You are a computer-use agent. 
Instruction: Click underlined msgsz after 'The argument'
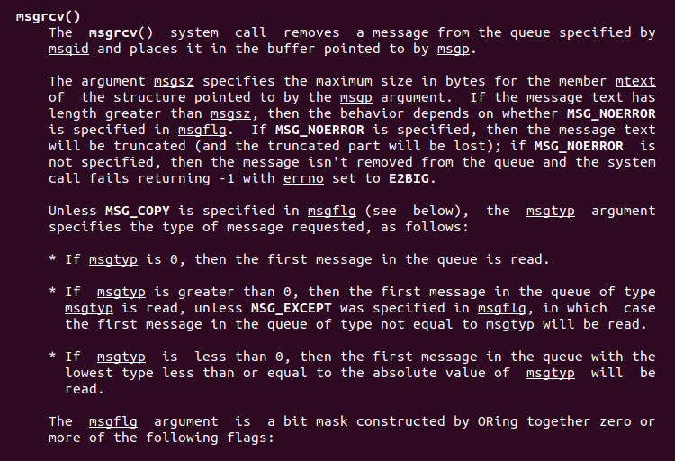tap(174, 81)
